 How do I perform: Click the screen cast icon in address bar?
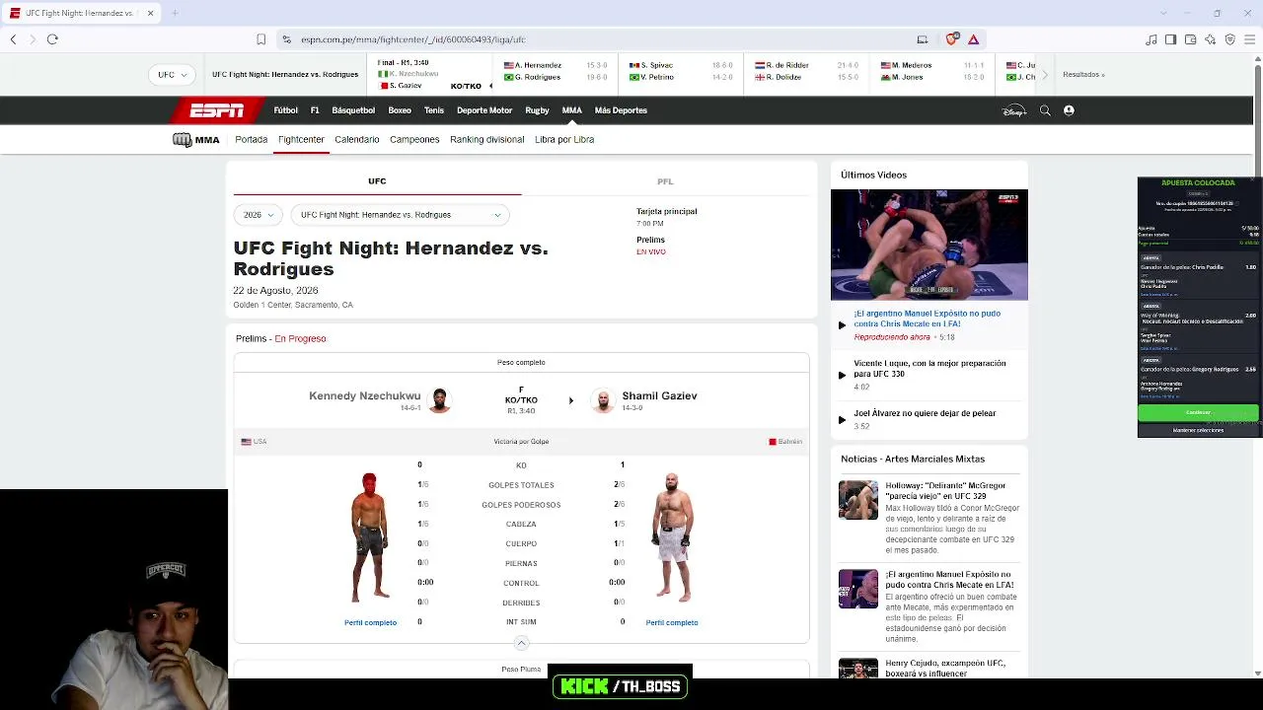[x=922, y=39]
